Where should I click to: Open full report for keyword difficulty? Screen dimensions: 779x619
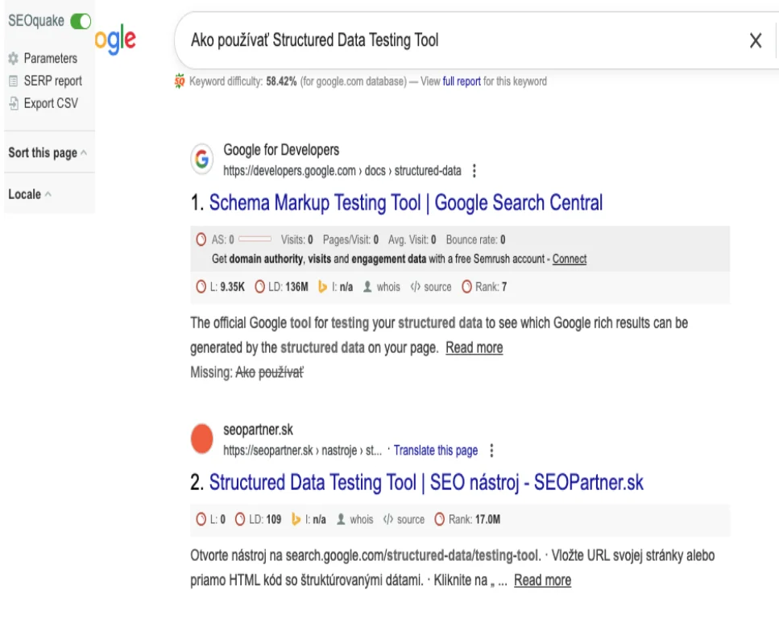click(462, 81)
